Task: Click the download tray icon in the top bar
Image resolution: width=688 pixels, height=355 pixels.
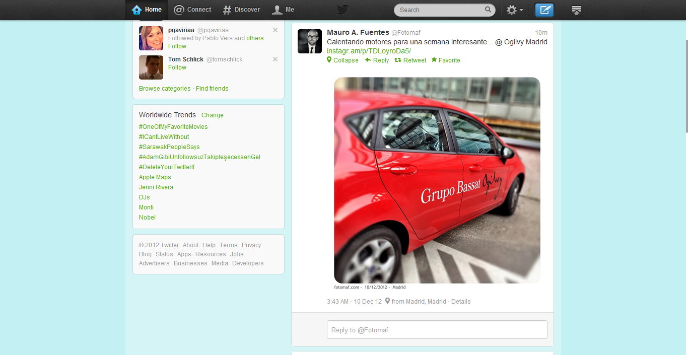Action: [x=577, y=10]
